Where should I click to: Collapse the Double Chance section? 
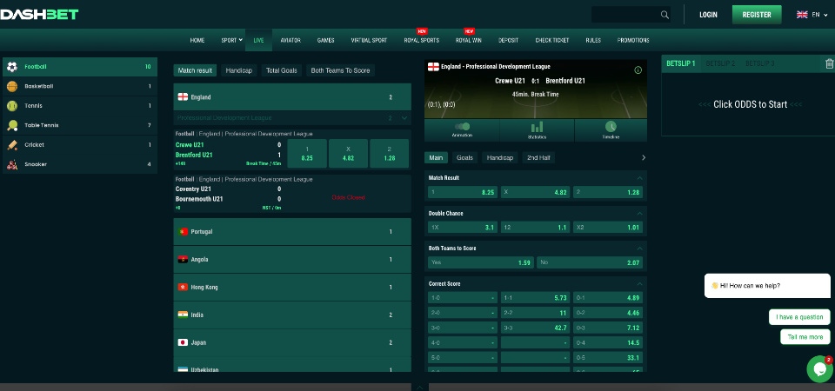click(639, 214)
